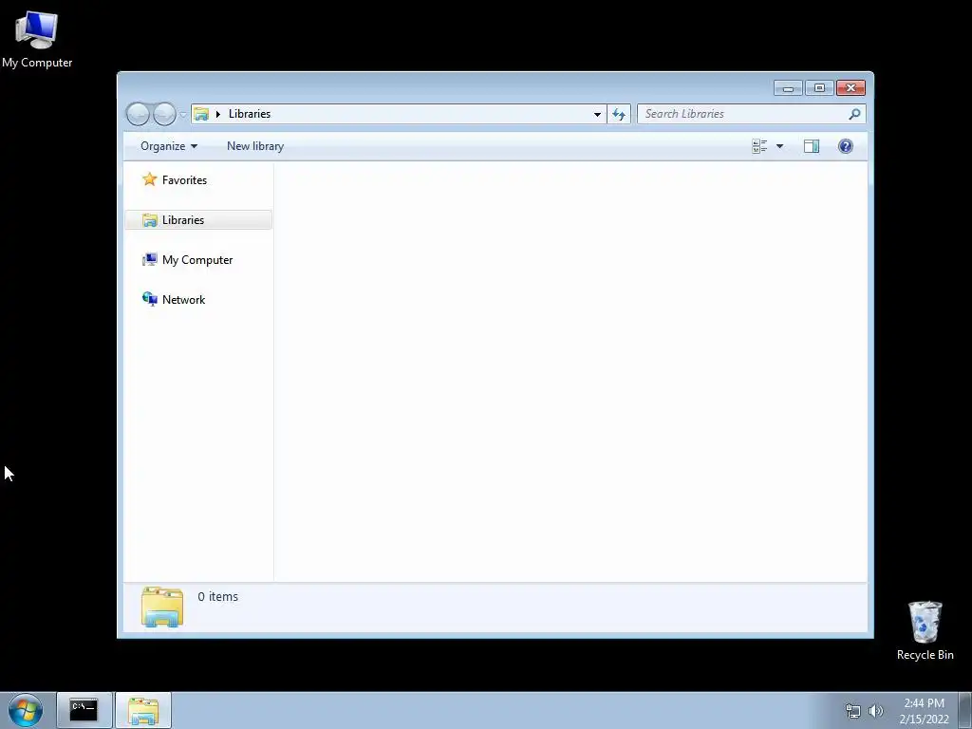Create a New library

pyautogui.click(x=255, y=146)
